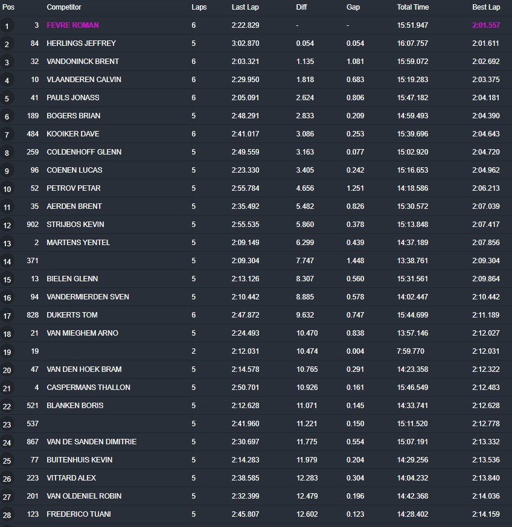Select the position 14 circle badge

pos(7,261)
